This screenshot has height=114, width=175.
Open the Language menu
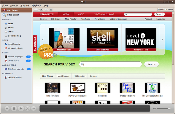[161, 19]
